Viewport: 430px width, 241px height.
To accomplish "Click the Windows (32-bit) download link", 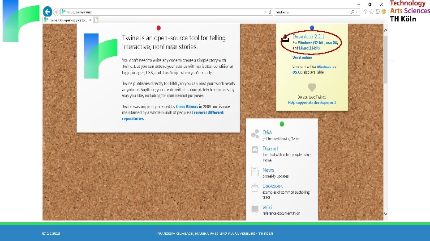I will (x=311, y=43).
